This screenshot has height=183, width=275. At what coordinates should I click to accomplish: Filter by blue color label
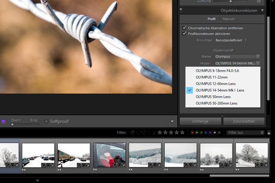point(206,133)
